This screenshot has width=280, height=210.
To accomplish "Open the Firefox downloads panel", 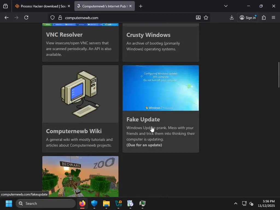I will 232,17.
